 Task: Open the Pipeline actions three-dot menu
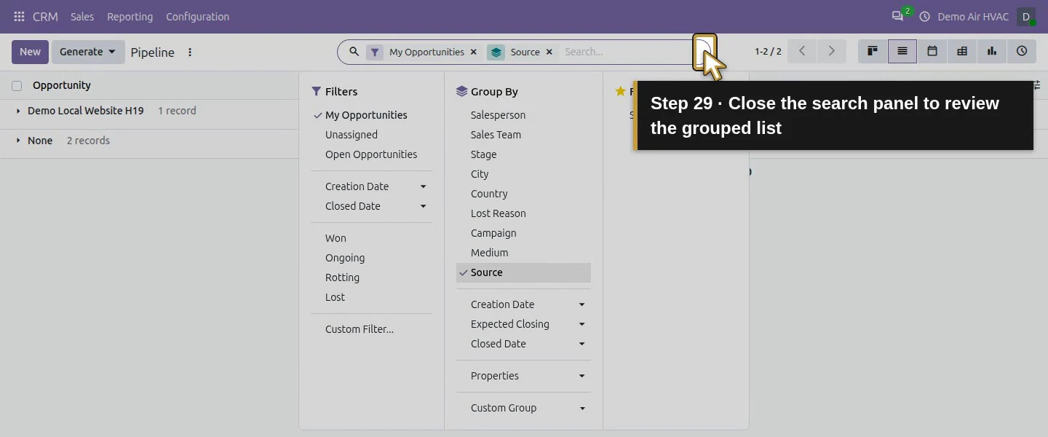190,52
